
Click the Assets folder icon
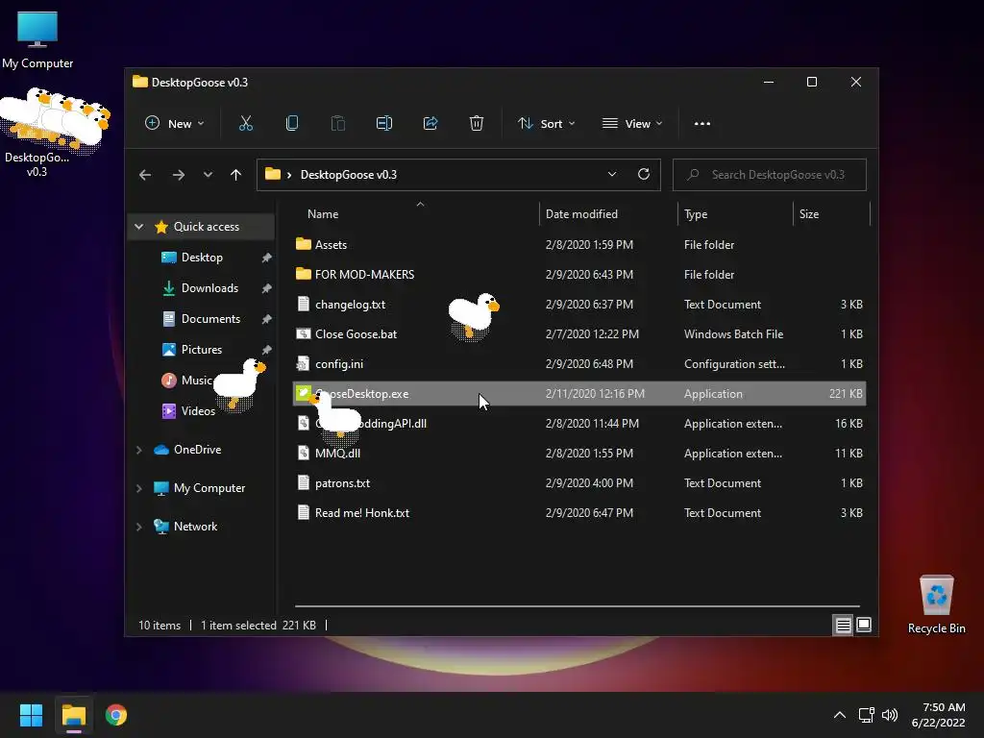[303, 244]
